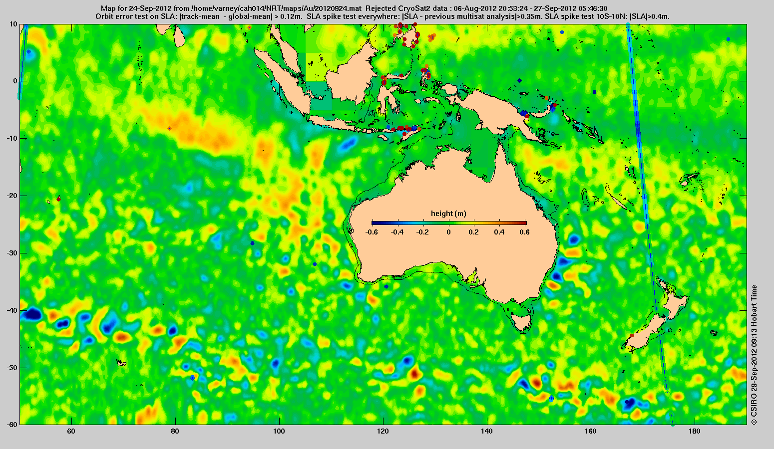Screen dimensions: 774x449
Task: Click the y-axis latitude label '10'
Action: (x=13, y=24)
